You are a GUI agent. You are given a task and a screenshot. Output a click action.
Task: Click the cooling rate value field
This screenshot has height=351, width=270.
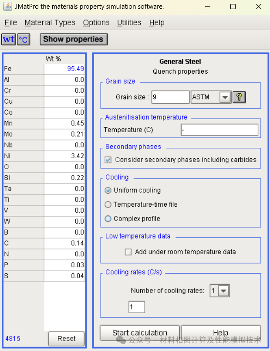coord(137,307)
